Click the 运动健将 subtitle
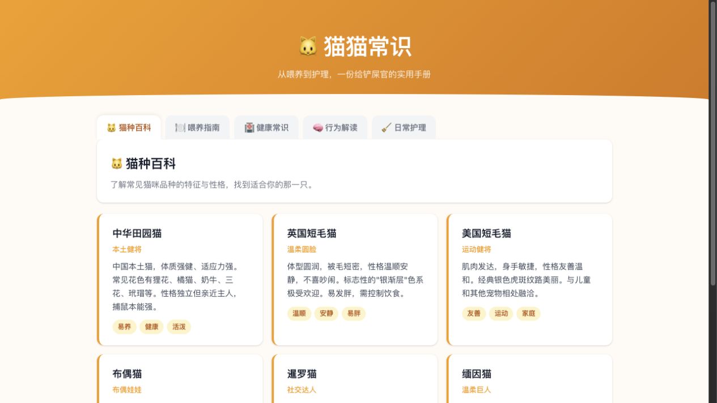This screenshot has width=717, height=403. (x=477, y=249)
